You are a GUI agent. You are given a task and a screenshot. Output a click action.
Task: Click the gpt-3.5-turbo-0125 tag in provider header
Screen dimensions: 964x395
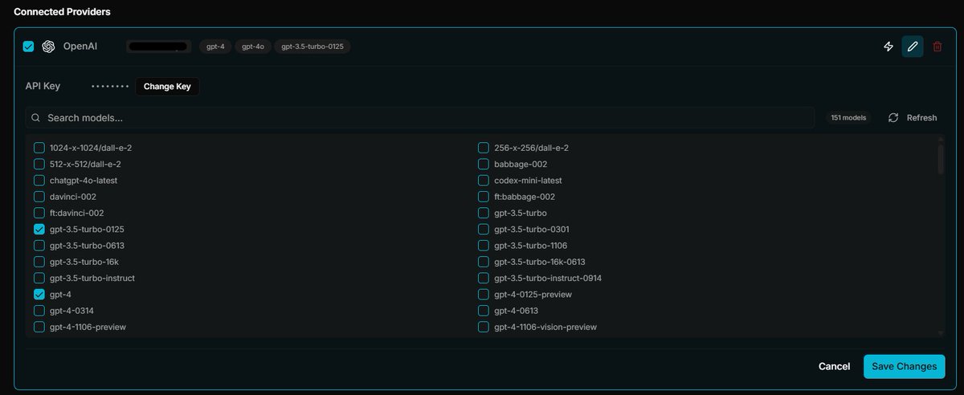312,47
